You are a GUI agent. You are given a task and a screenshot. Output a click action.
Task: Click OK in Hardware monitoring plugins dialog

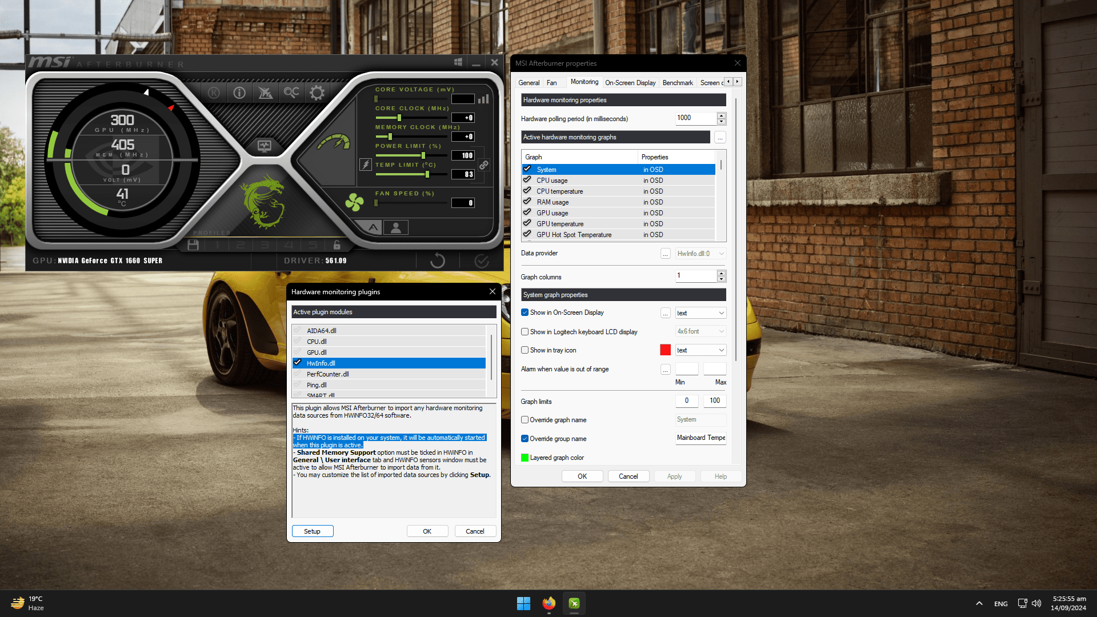pos(427,531)
